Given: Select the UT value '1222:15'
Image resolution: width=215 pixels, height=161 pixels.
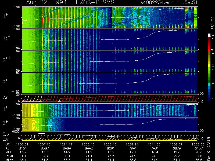Looking at the screenshot, I should tap(88, 144).
